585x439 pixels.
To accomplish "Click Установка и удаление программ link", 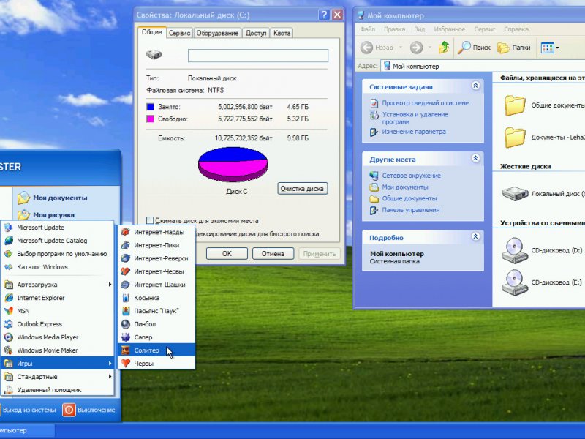I will (x=415, y=118).
